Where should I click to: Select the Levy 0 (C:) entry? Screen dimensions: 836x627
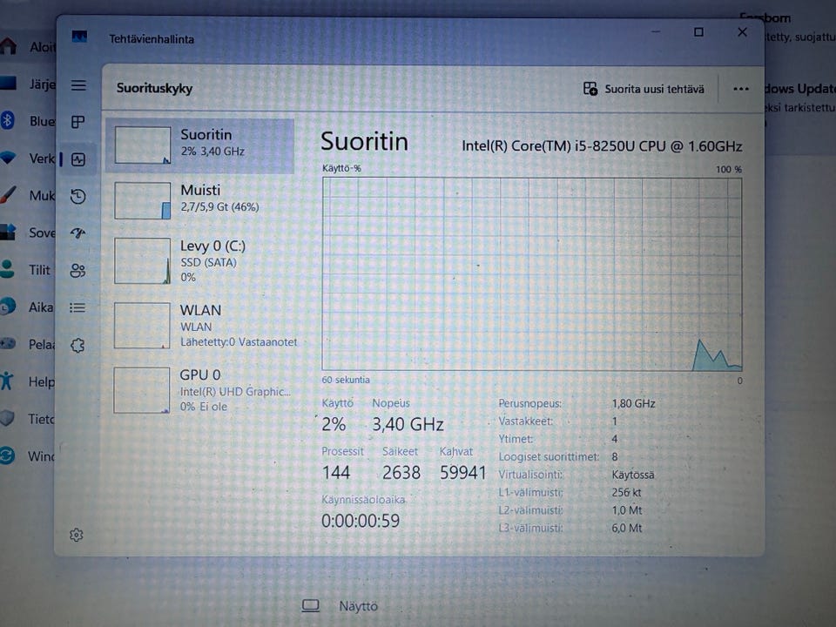pyautogui.click(x=200, y=260)
